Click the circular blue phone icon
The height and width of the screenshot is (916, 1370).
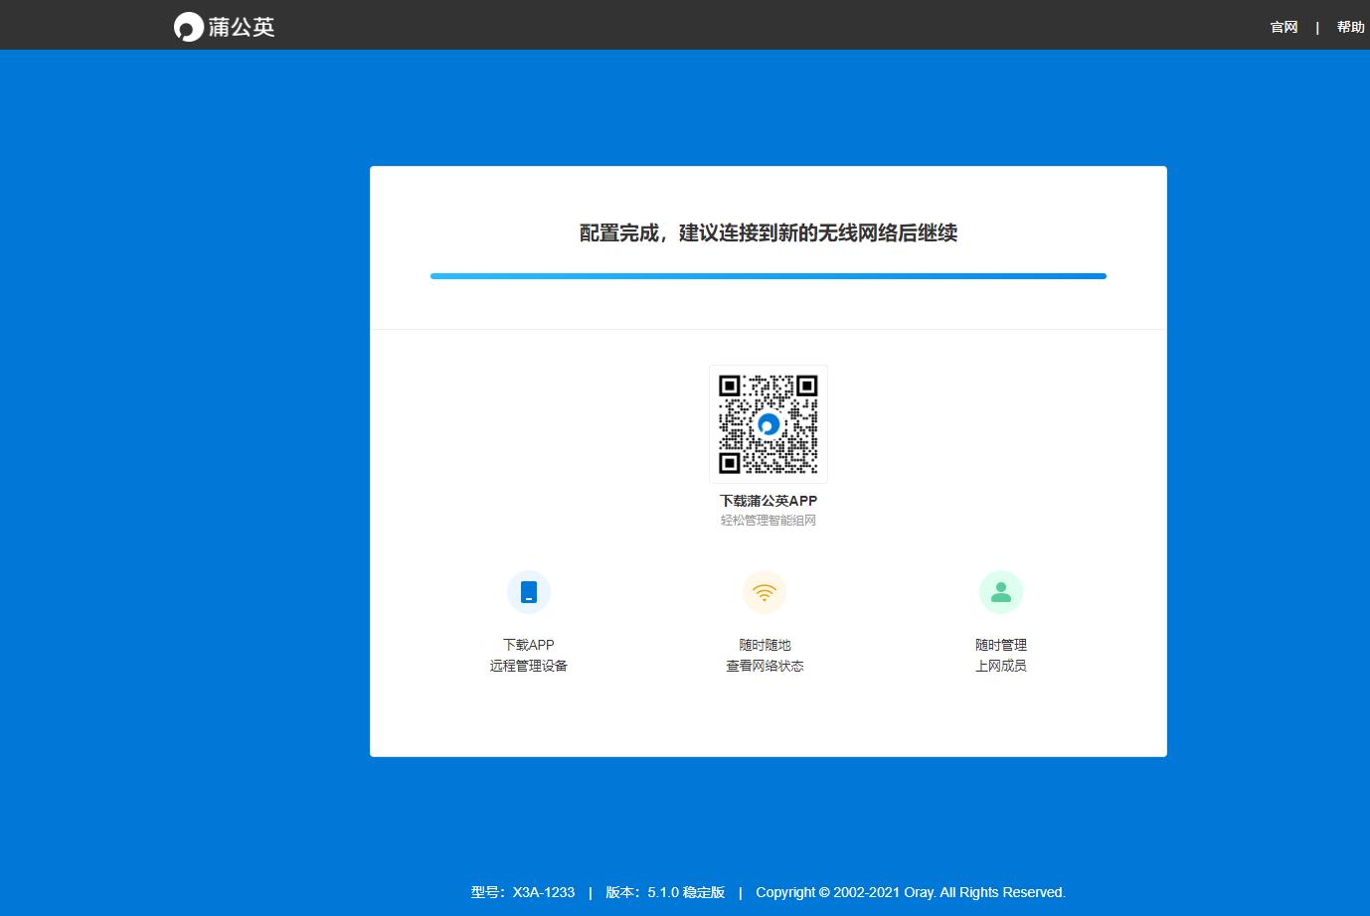[528, 591]
